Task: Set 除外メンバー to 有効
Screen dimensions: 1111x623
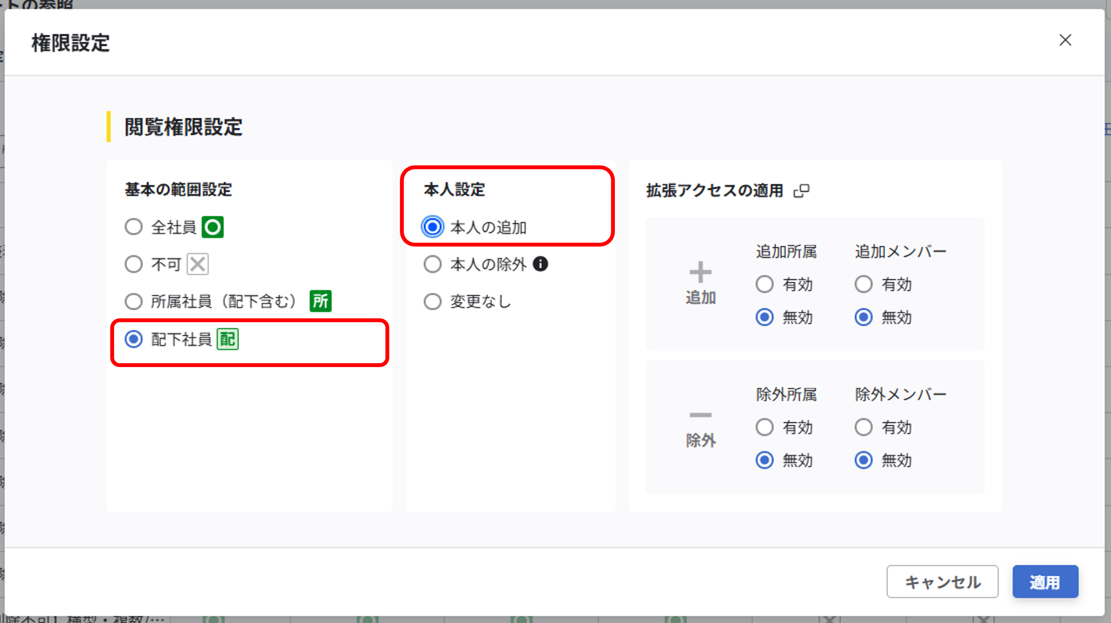Action: click(x=864, y=427)
